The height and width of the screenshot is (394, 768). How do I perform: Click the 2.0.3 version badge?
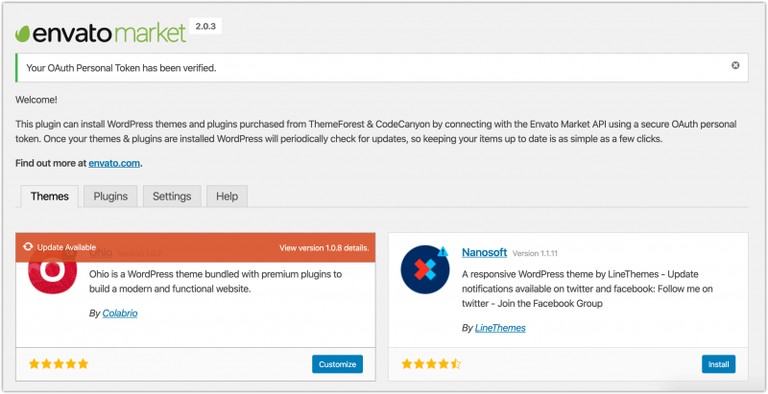coord(207,26)
